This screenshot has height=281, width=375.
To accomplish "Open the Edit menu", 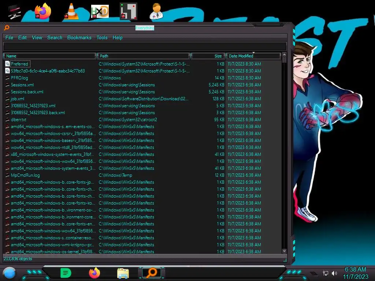I will click(22, 38).
